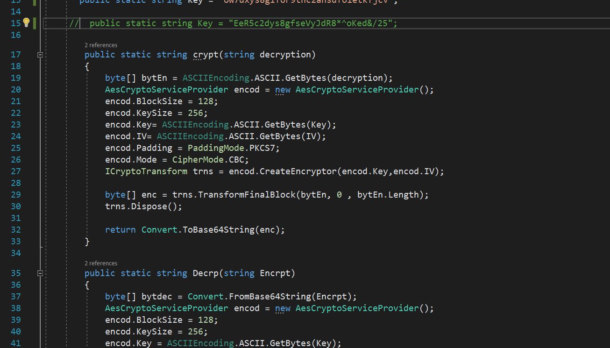Click the Decrp method name
This screenshot has height=348, width=610.
pos(206,273)
